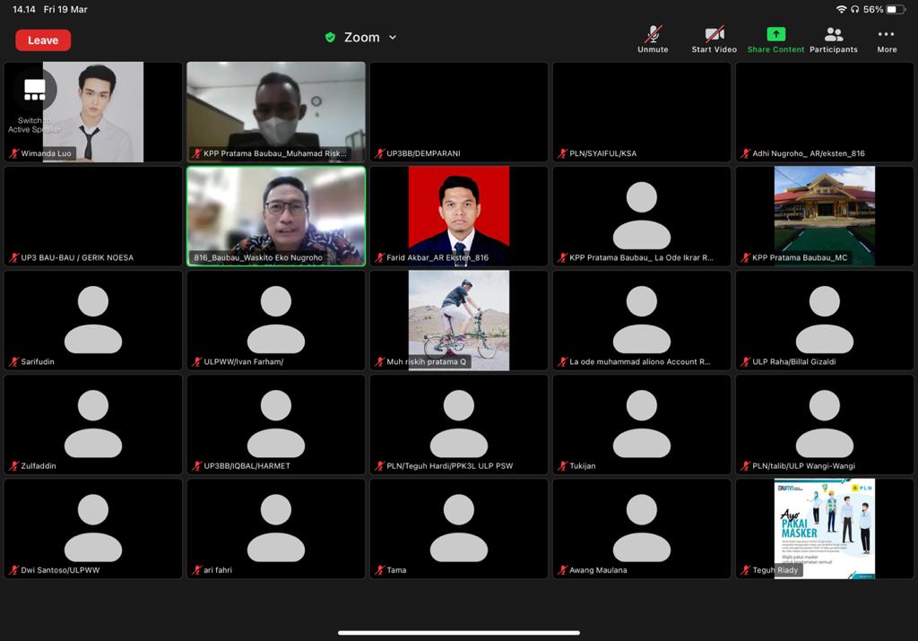Select Farid Akbar's participant tile
Viewport: 918px width, 641px height.
459,215
